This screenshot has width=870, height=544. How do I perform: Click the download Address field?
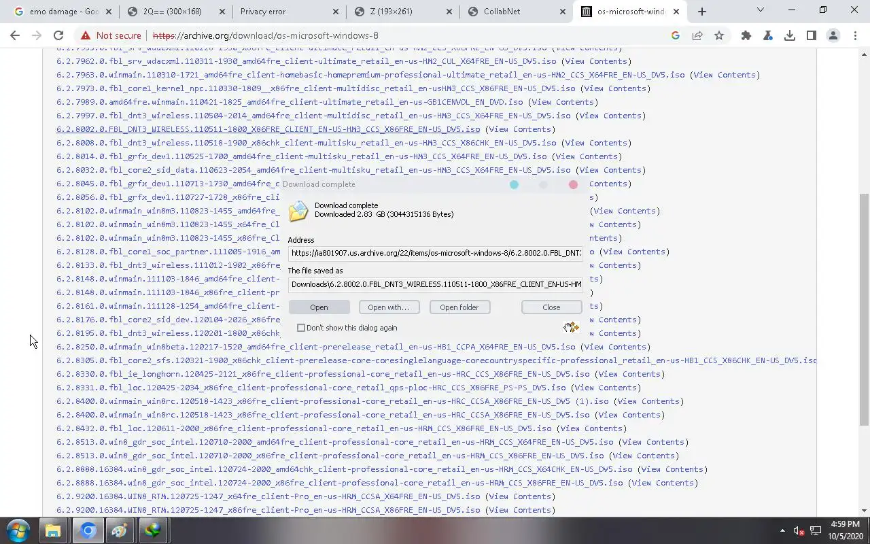pos(435,253)
